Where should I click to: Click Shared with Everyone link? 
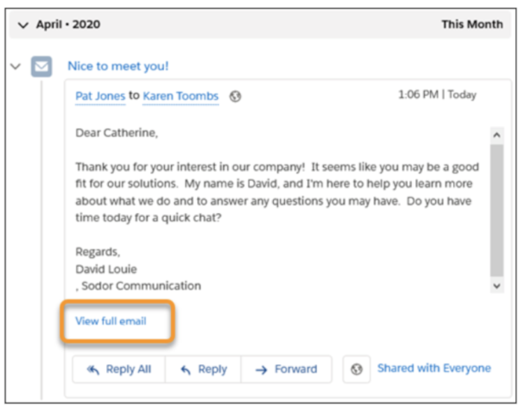[x=434, y=368]
